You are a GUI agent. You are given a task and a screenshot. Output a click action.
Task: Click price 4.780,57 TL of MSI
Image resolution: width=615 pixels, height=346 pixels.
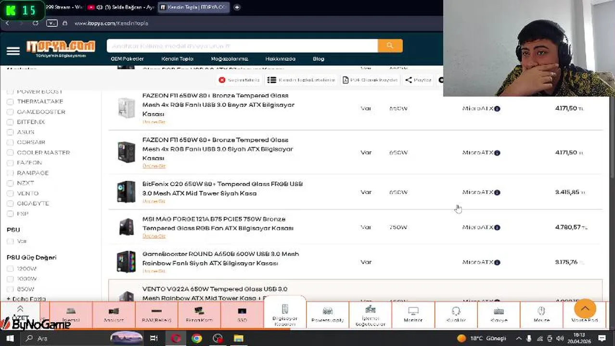(x=571, y=227)
